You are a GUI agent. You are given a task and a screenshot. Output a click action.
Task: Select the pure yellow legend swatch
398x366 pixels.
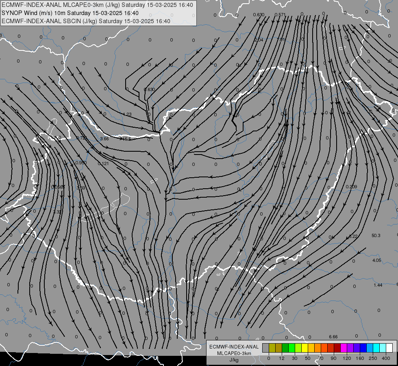304,348
